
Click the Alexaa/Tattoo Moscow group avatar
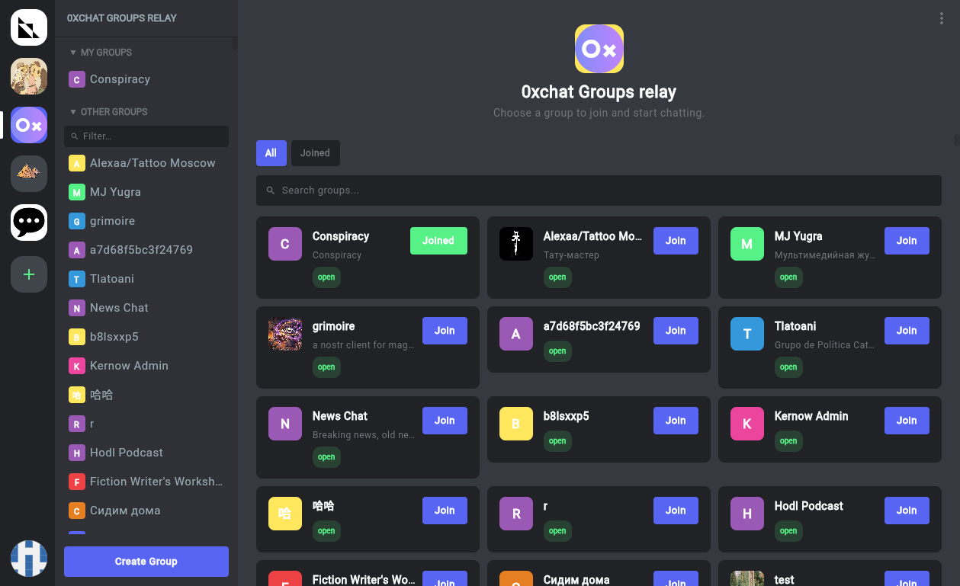click(516, 244)
